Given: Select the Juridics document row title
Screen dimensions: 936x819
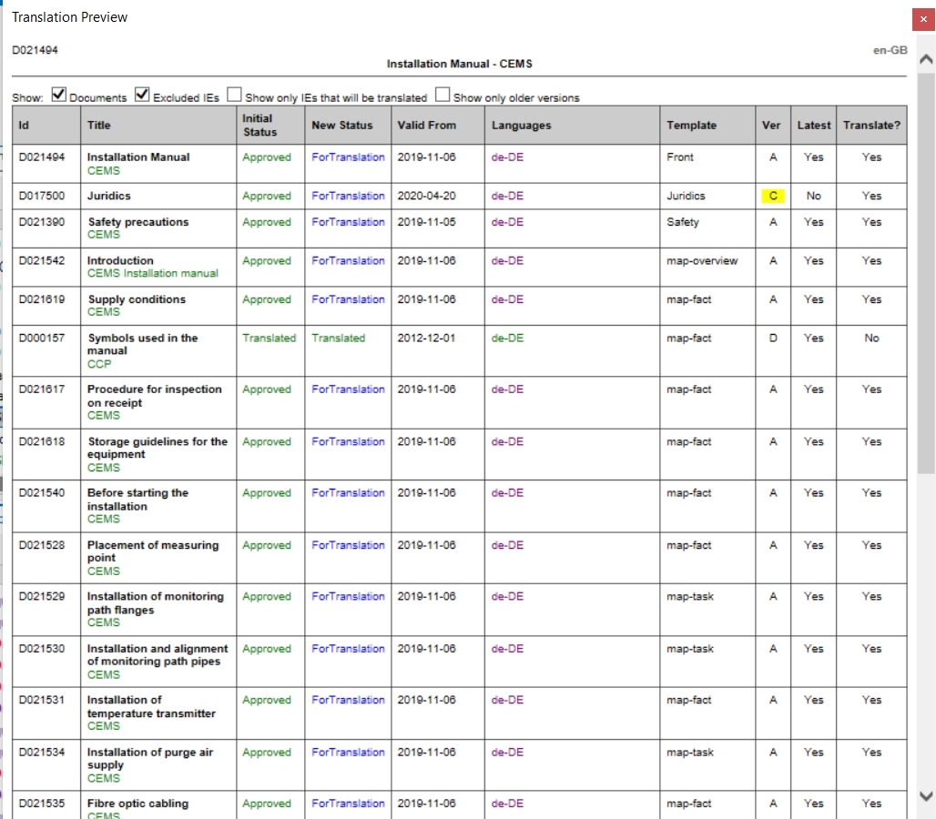Looking at the screenshot, I should (x=109, y=196).
